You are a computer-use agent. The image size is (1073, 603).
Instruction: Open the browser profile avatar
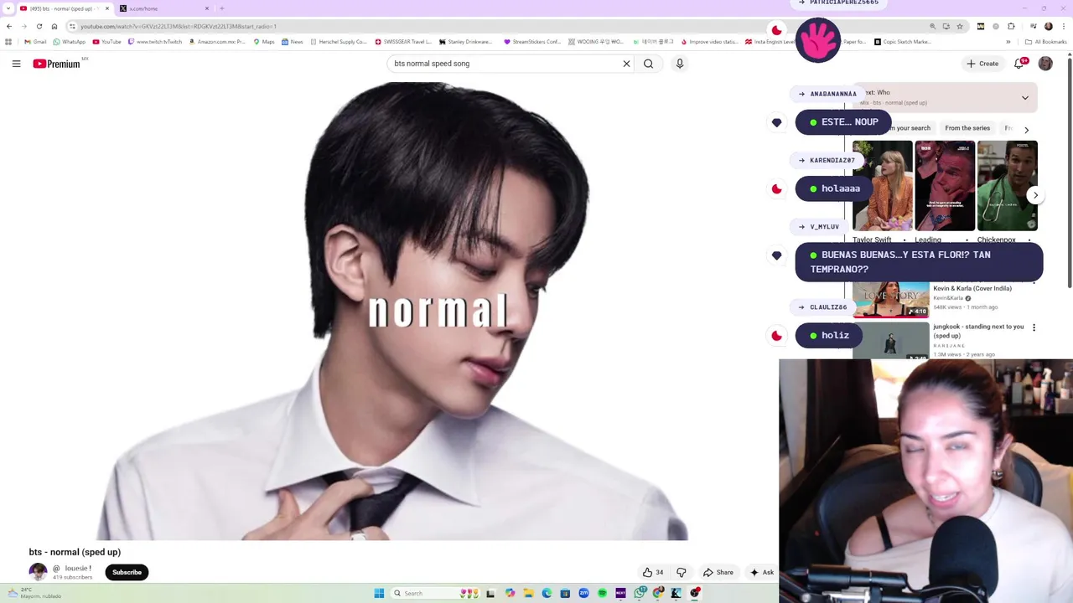(1048, 26)
